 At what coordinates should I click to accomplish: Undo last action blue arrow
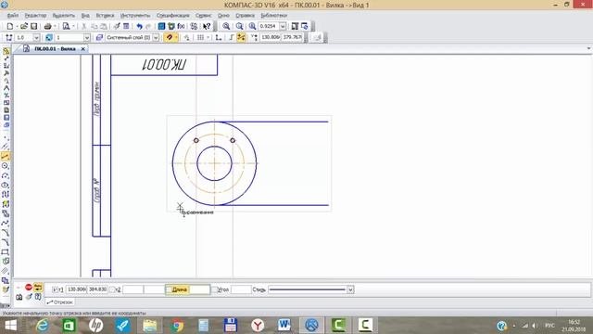click(140, 26)
